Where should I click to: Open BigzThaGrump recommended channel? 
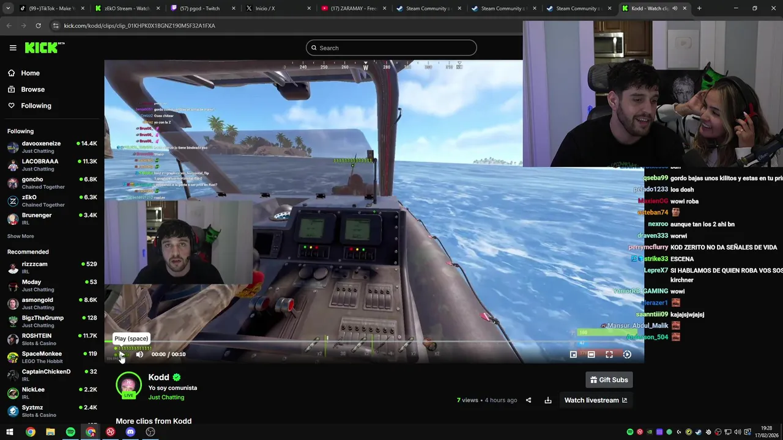(52, 321)
